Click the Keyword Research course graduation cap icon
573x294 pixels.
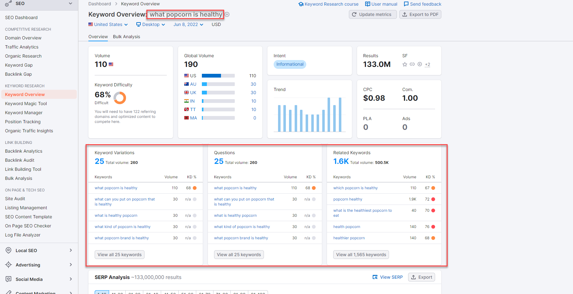[301, 4]
